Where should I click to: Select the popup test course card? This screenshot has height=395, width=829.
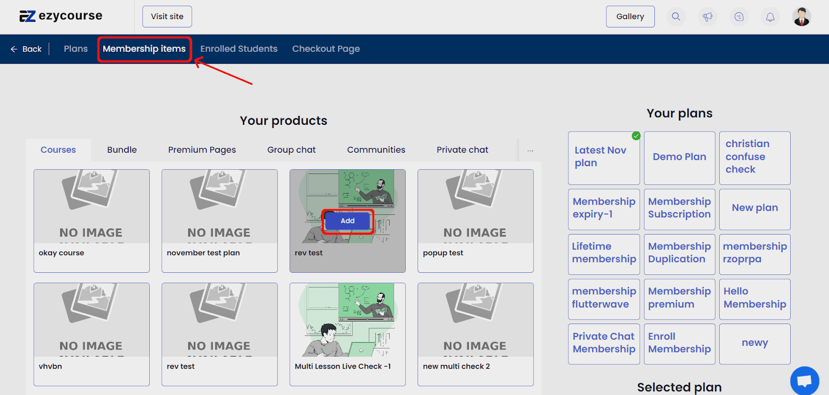[x=476, y=221]
